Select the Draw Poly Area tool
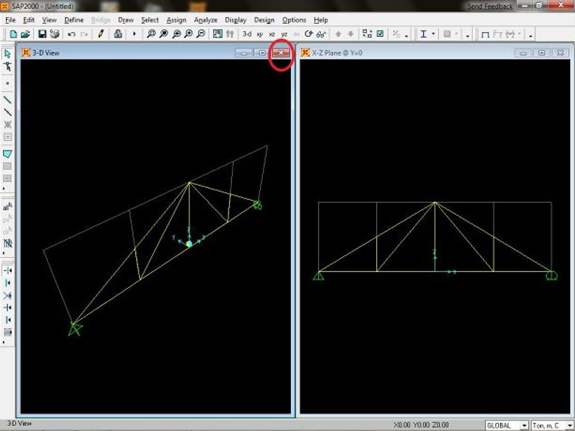Screen dimensions: 575x431 [x=7, y=154]
